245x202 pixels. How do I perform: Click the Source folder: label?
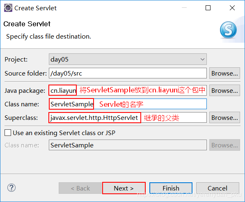click(x=25, y=73)
